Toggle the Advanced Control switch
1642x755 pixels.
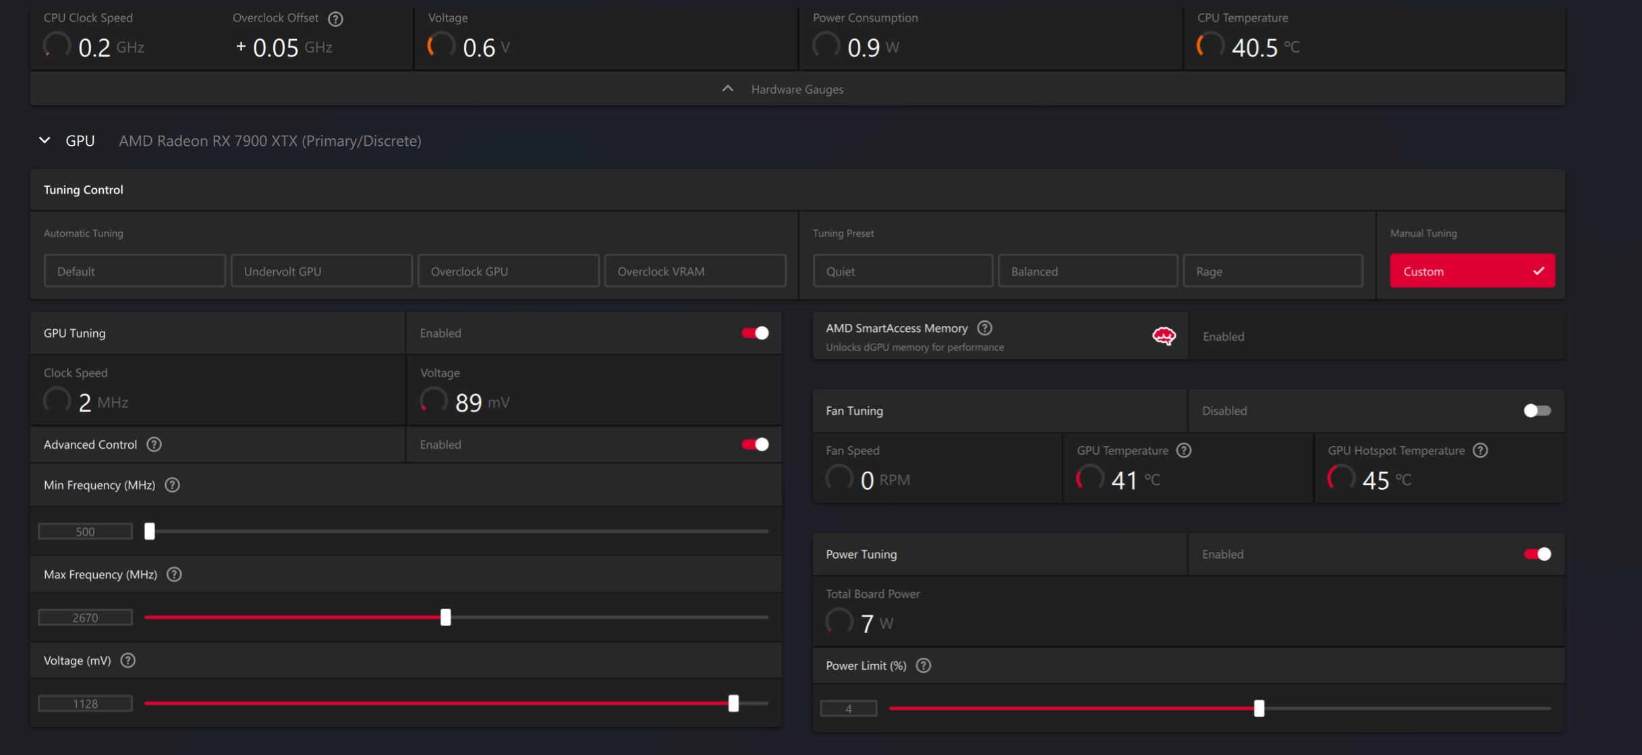click(755, 445)
